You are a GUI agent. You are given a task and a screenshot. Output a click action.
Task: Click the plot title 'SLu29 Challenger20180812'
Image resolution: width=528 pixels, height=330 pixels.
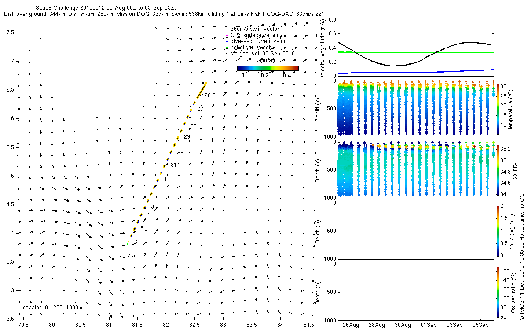coord(67,8)
